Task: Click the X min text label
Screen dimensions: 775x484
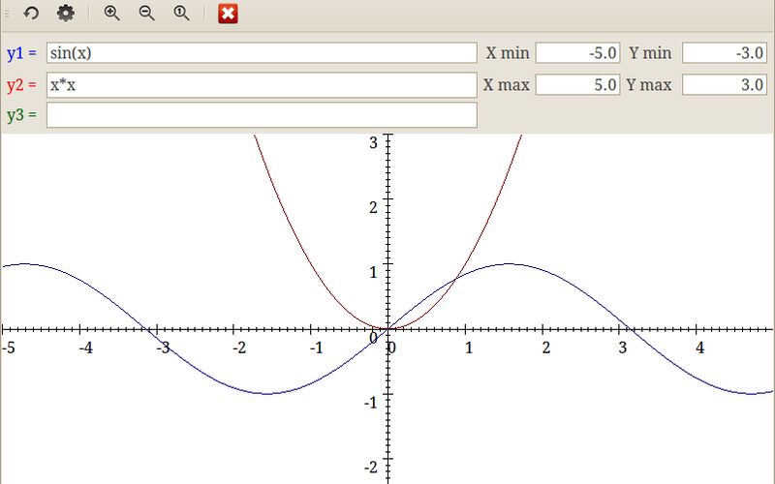Action: pyautogui.click(x=508, y=53)
